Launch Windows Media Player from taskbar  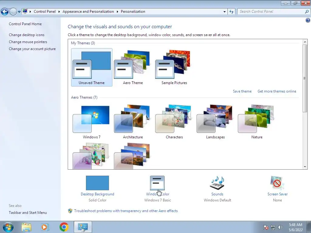tap(45, 227)
